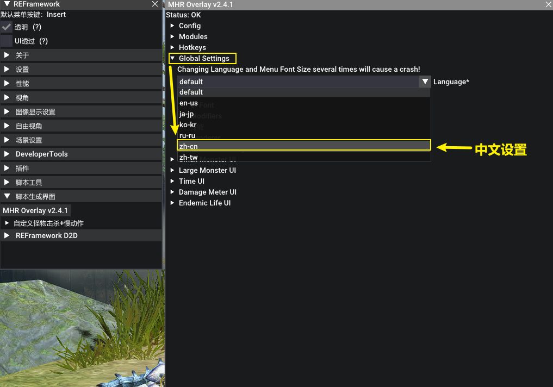The image size is (553, 387).
Task: Click the triangle beside Hotkeys
Action: 172,47
